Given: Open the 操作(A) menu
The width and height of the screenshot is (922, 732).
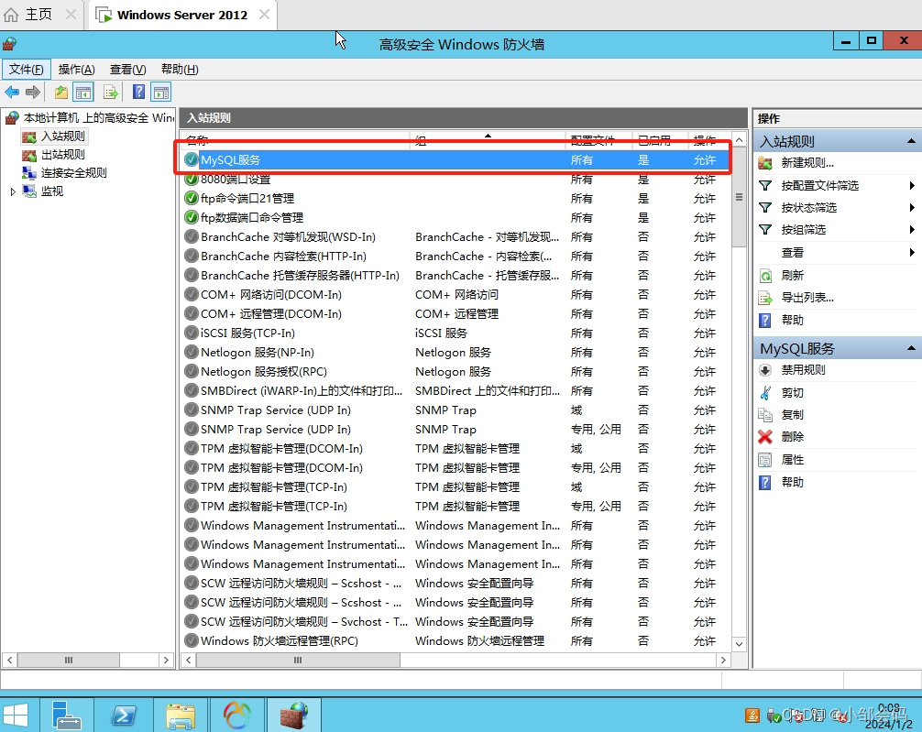Looking at the screenshot, I should [x=76, y=70].
